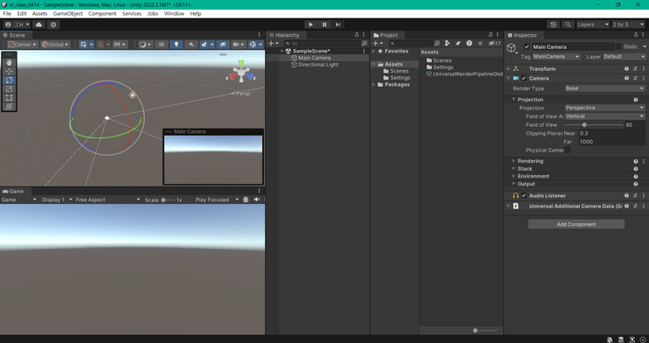Open the Window menu
The image size is (649, 343).
click(174, 14)
